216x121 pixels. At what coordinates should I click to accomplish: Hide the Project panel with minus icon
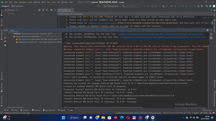point(55,10)
